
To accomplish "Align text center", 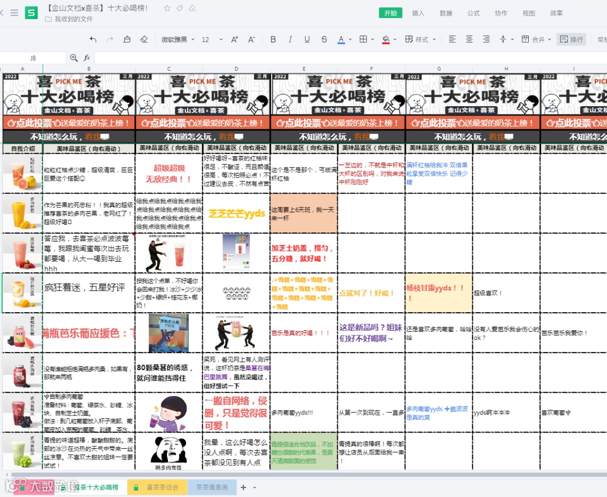I will click(x=469, y=39).
